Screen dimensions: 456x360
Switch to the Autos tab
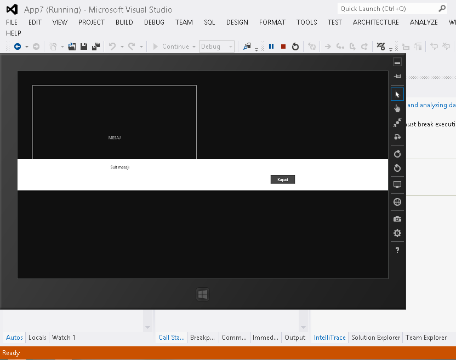[x=14, y=338]
